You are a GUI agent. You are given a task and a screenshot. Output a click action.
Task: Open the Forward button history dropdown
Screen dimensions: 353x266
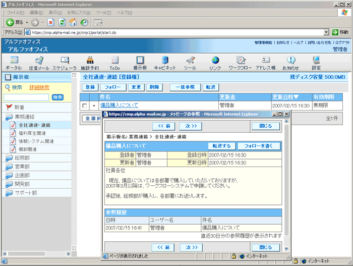(x=42, y=23)
